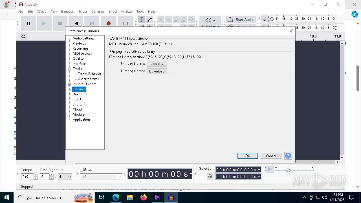
Task: Click the playback speed slider knob
Action: (x=288, y=170)
